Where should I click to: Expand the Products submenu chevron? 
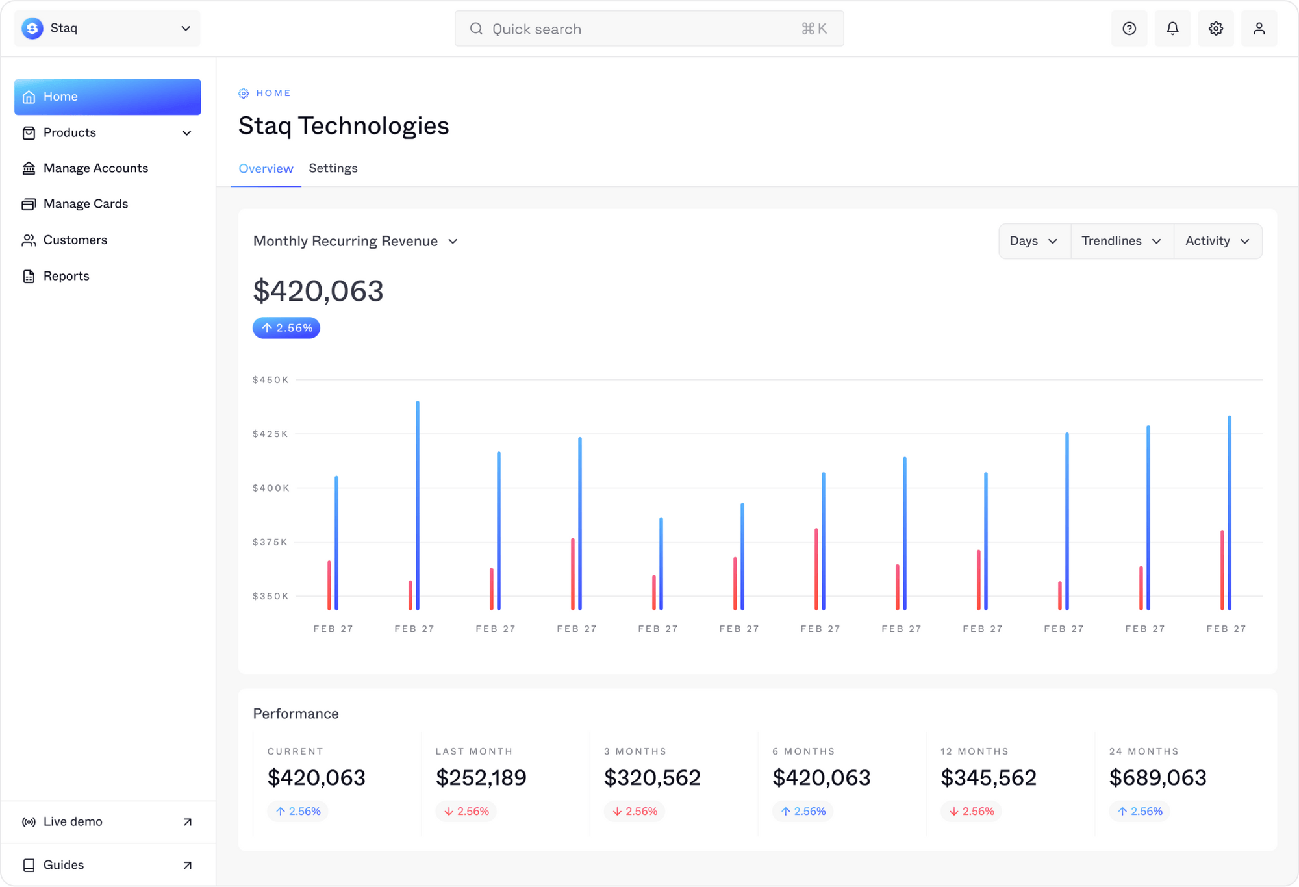pos(187,133)
